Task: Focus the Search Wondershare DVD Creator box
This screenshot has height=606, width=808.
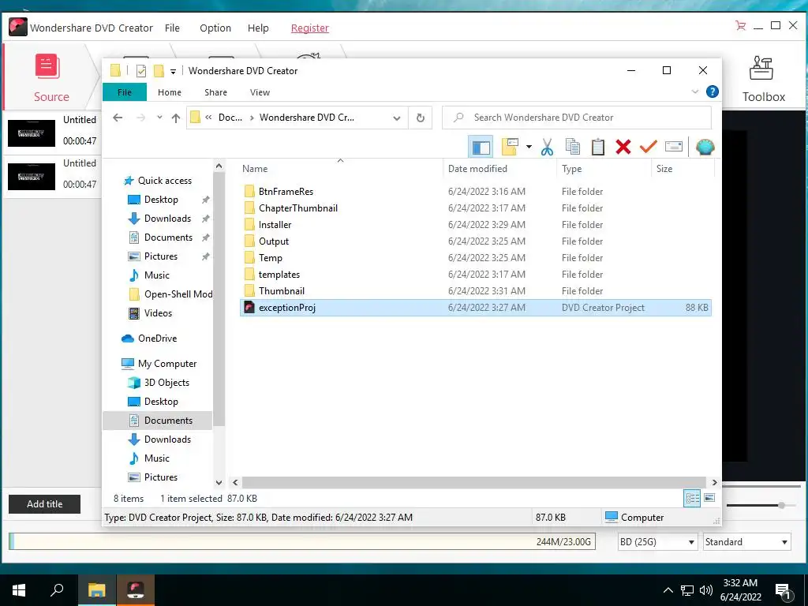Action: pyautogui.click(x=577, y=118)
